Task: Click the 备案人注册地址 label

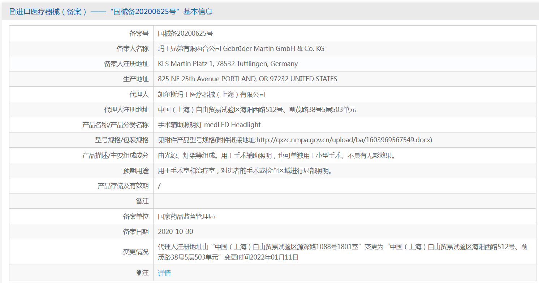Action: (126, 64)
